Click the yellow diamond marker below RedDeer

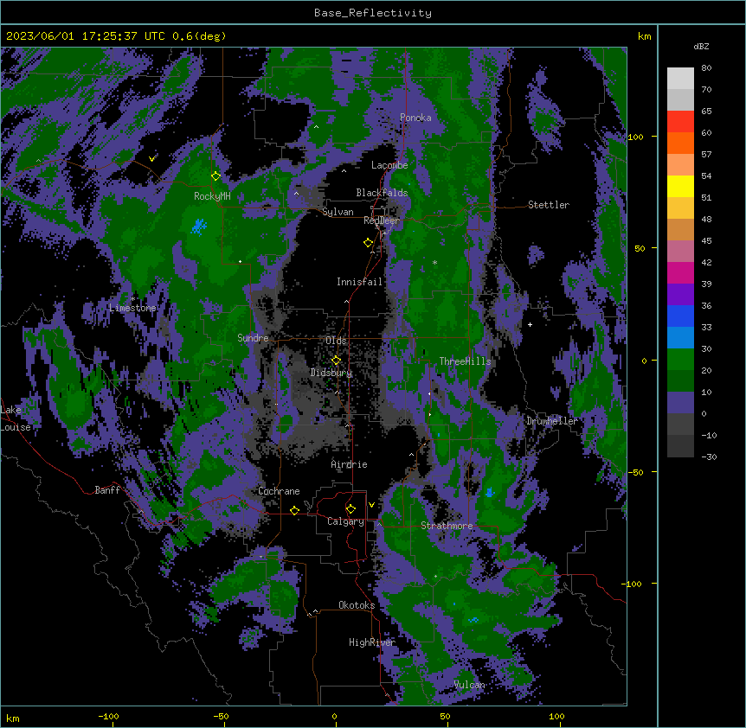368,243
